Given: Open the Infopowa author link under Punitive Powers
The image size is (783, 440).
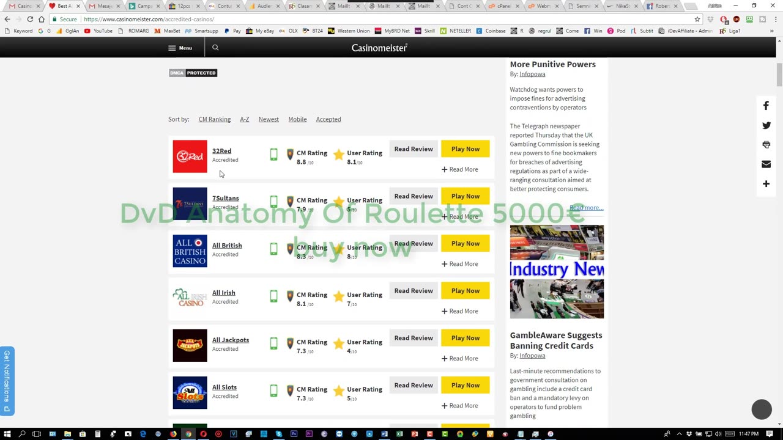Looking at the screenshot, I should pos(532,74).
